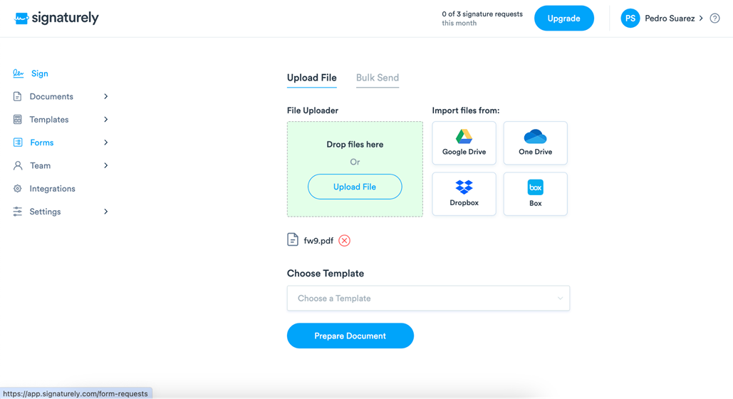The image size is (733, 399).
Task: Import a file from Dropbox
Action: click(x=464, y=194)
